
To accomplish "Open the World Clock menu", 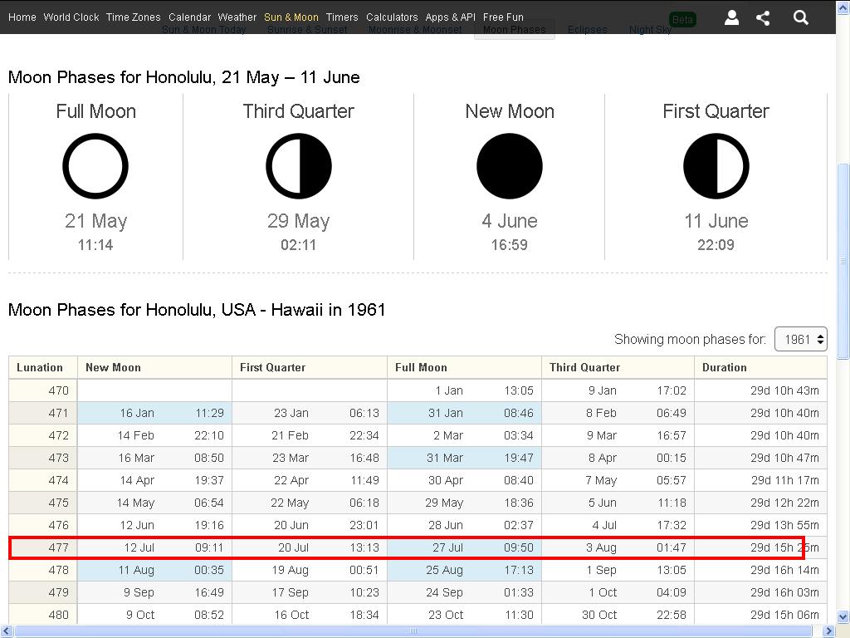I will coord(71,17).
